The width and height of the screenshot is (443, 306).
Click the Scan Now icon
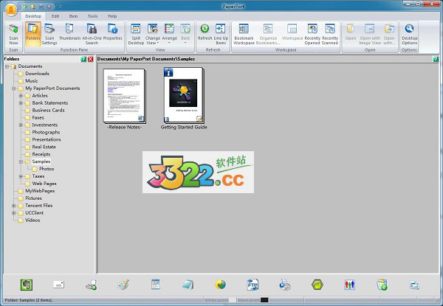point(13,34)
